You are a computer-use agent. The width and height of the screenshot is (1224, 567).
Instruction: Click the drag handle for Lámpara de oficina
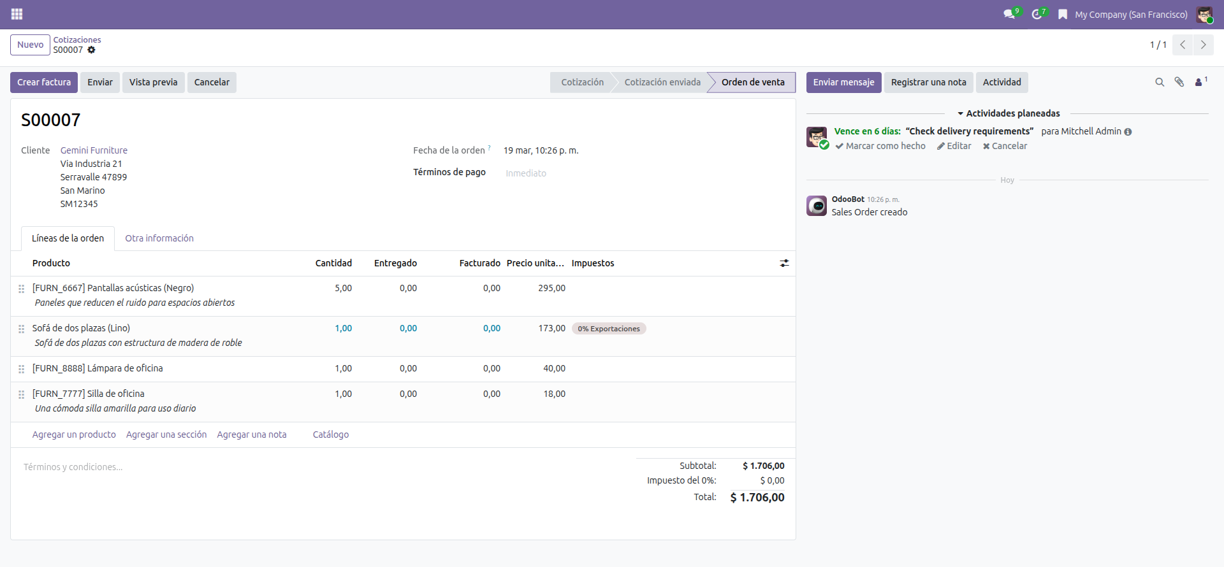(21, 369)
